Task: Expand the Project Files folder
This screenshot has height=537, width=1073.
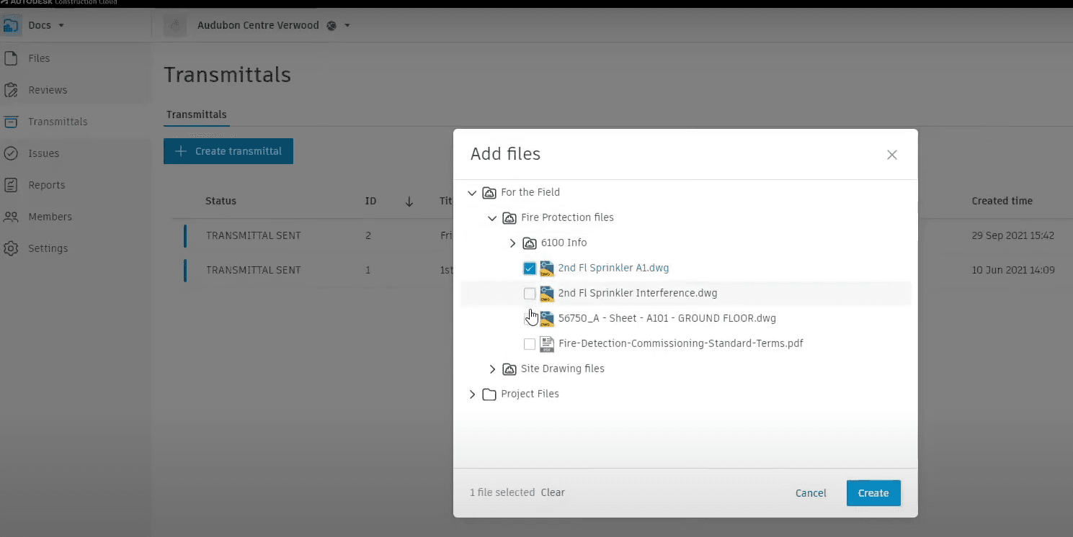Action: coord(472,394)
